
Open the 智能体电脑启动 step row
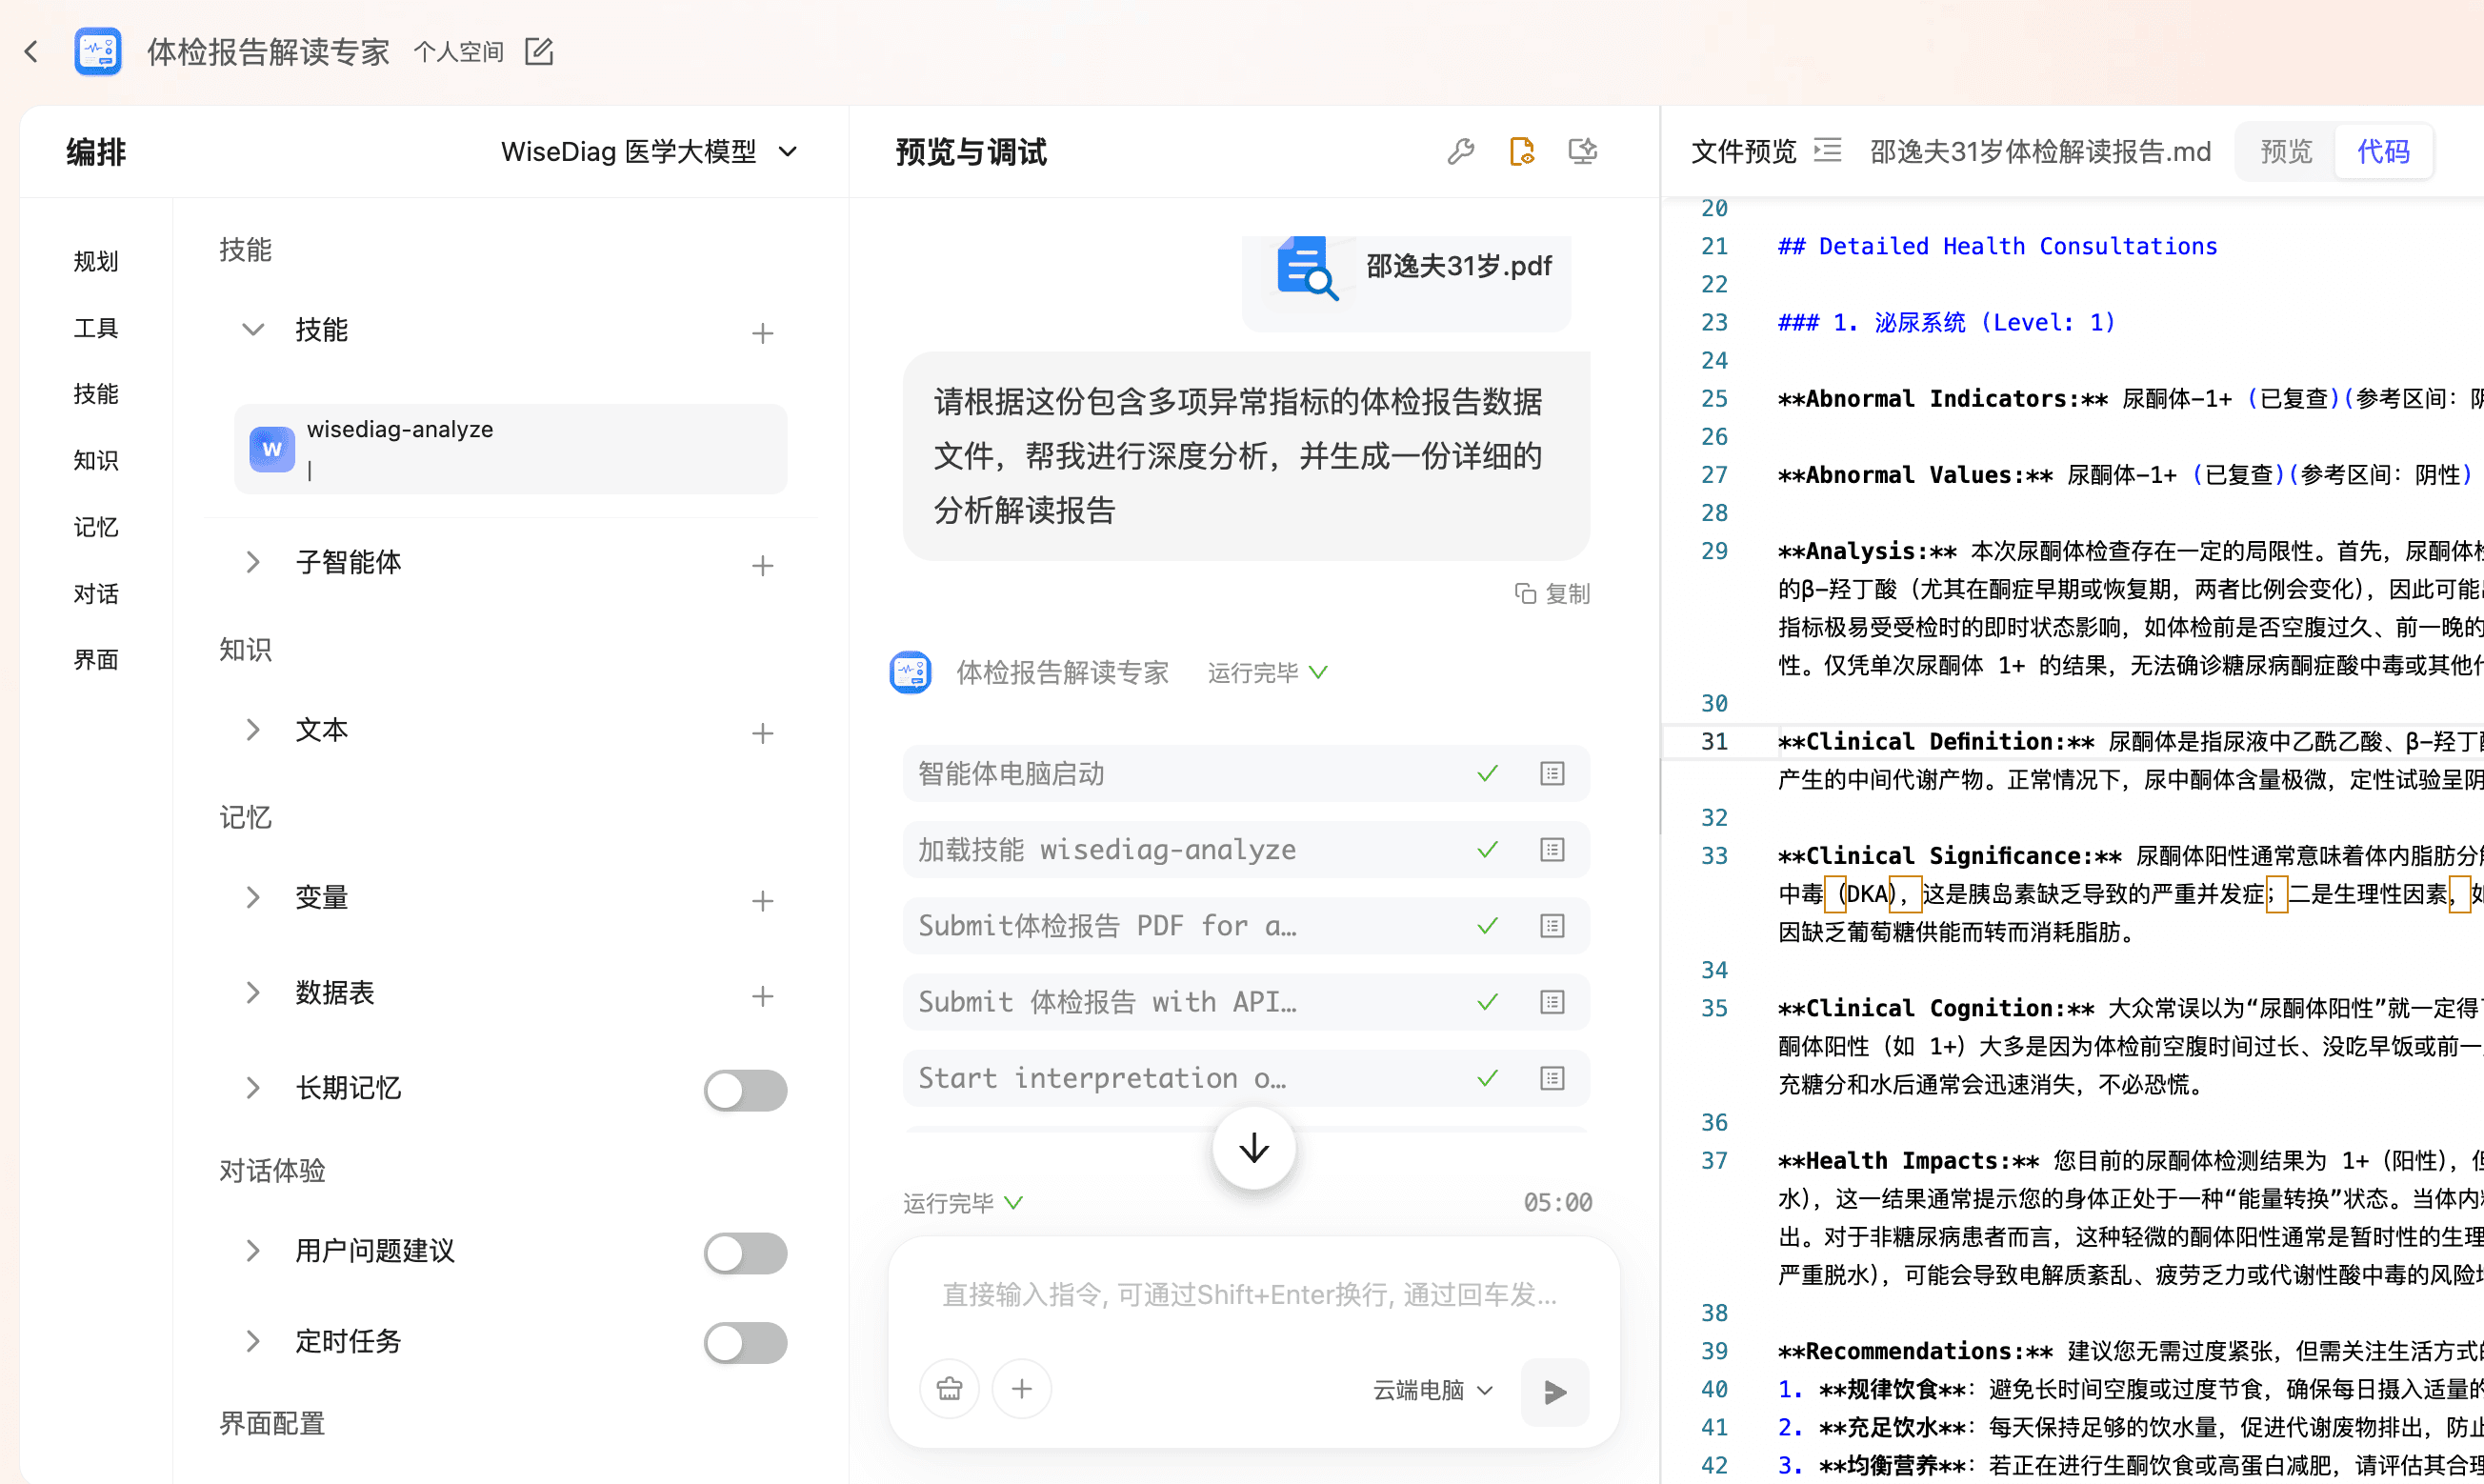(x=1245, y=773)
